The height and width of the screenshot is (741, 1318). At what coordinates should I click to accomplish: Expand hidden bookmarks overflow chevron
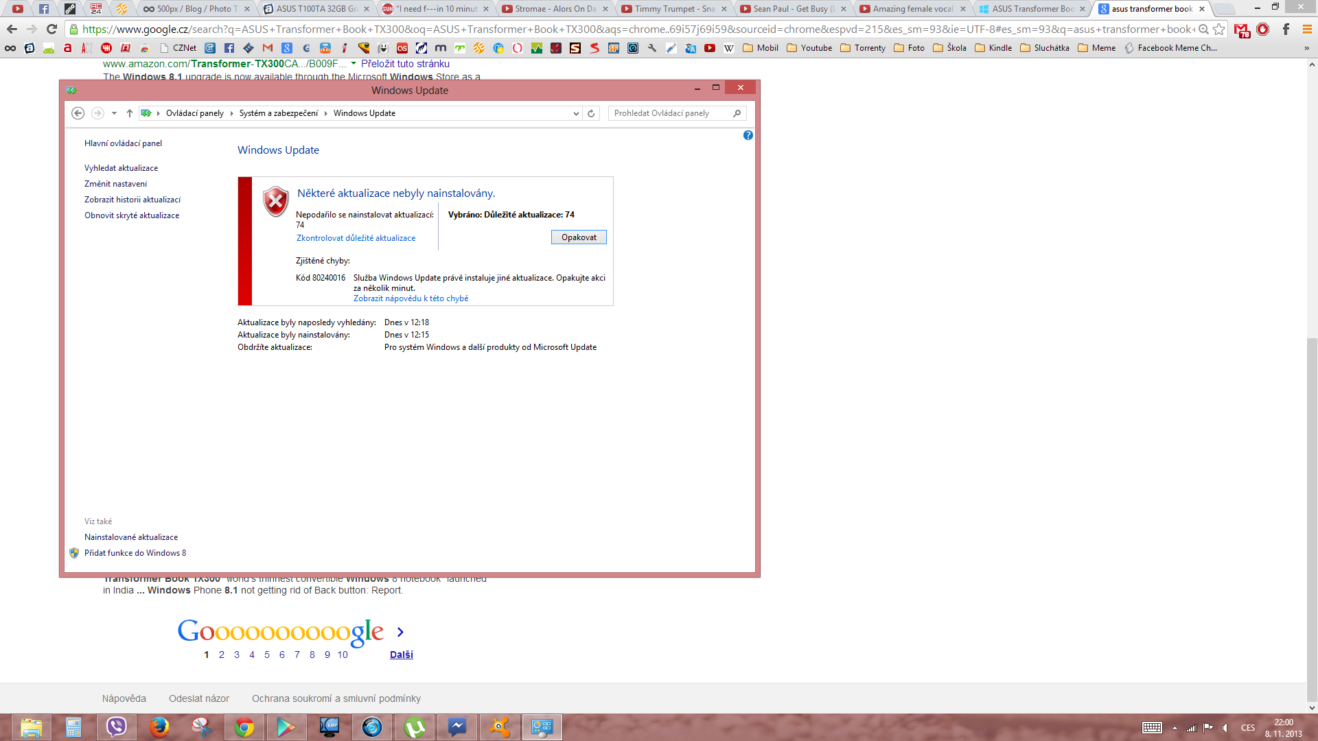point(1306,48)
